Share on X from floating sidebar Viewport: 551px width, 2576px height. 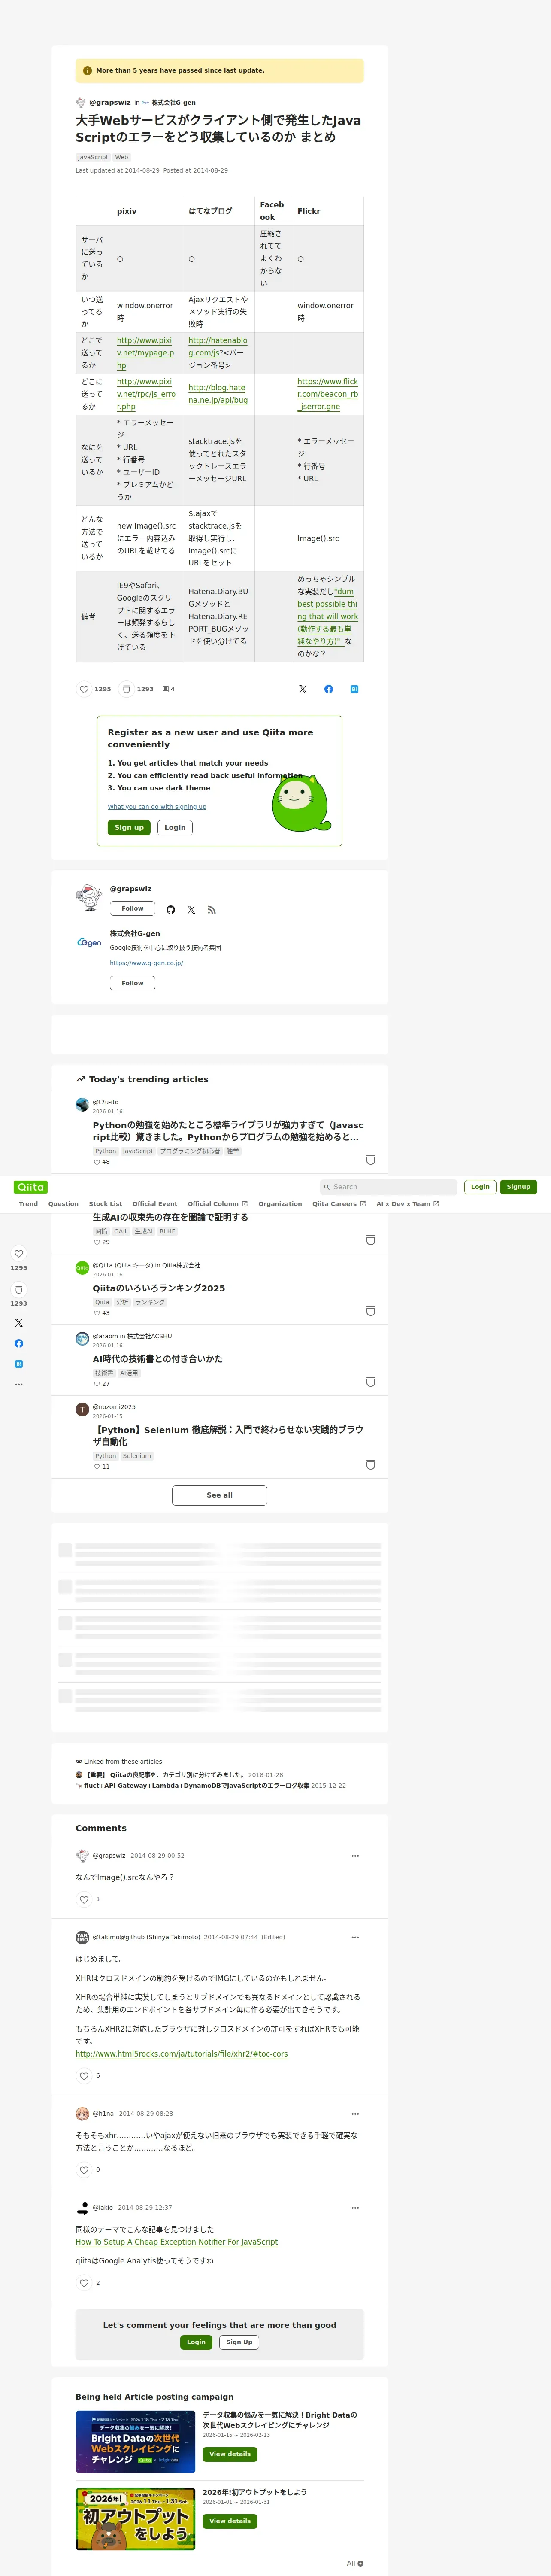(x=19, y=1323)
